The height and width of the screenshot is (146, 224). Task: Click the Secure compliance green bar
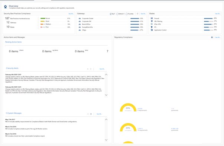pyautogui.click(x=43, y=19)
